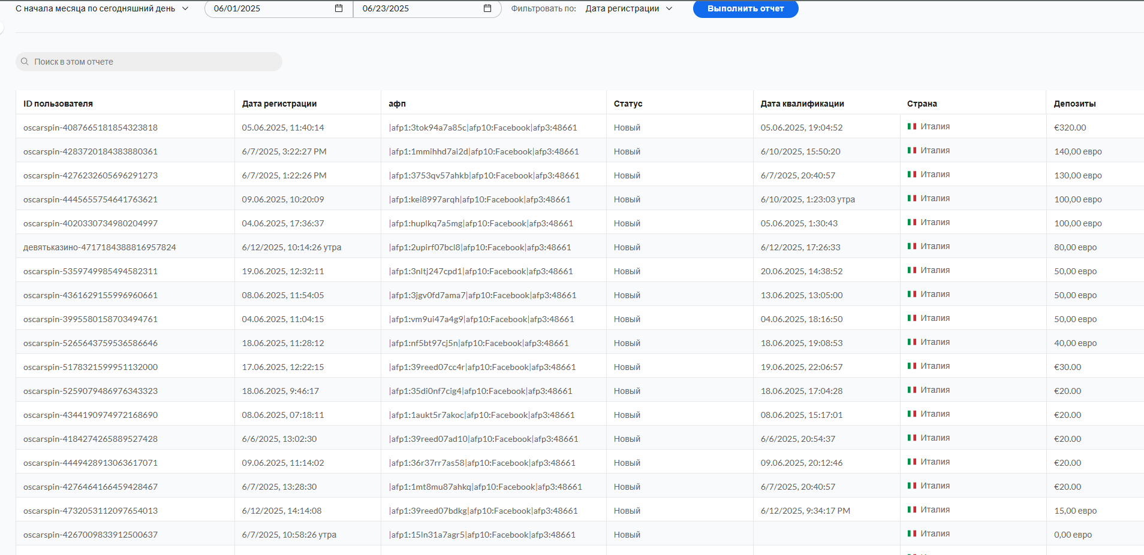Select user ID oscarspin-4276464166459428467
This screenshot has height=555, width=1144.
91,487
